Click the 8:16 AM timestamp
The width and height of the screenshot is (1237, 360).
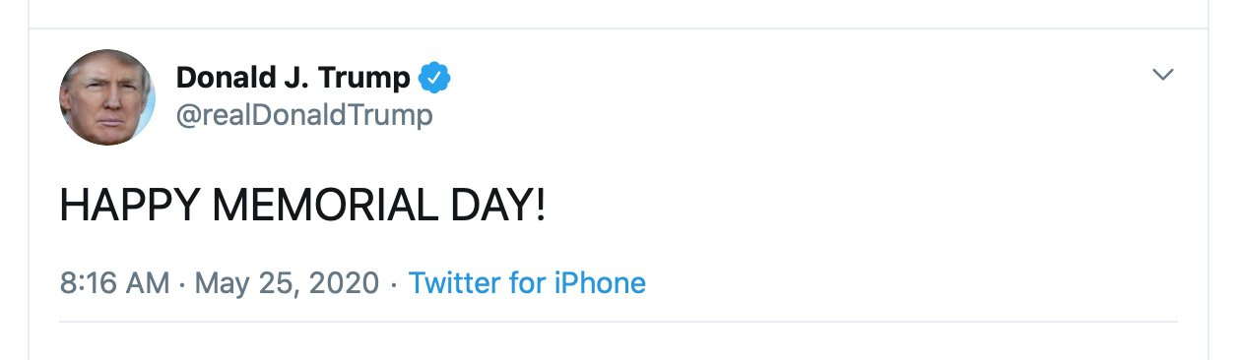(x=114, y=283)
